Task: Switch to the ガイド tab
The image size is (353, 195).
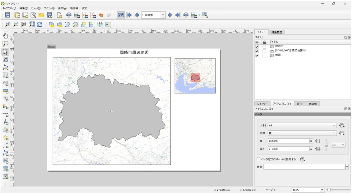Action: [x=300, y=104]
